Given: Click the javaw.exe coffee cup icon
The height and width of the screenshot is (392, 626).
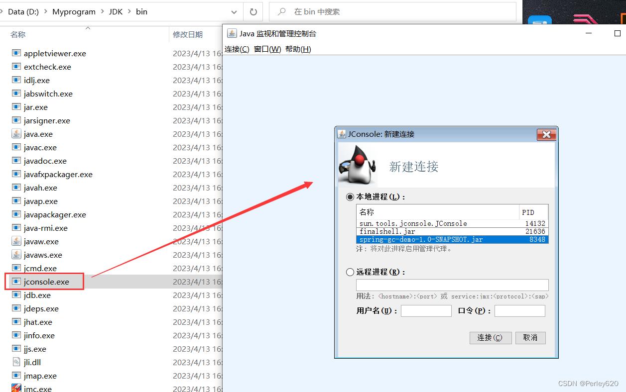Looking at the screenshot, I should click(x=16, y=241).
